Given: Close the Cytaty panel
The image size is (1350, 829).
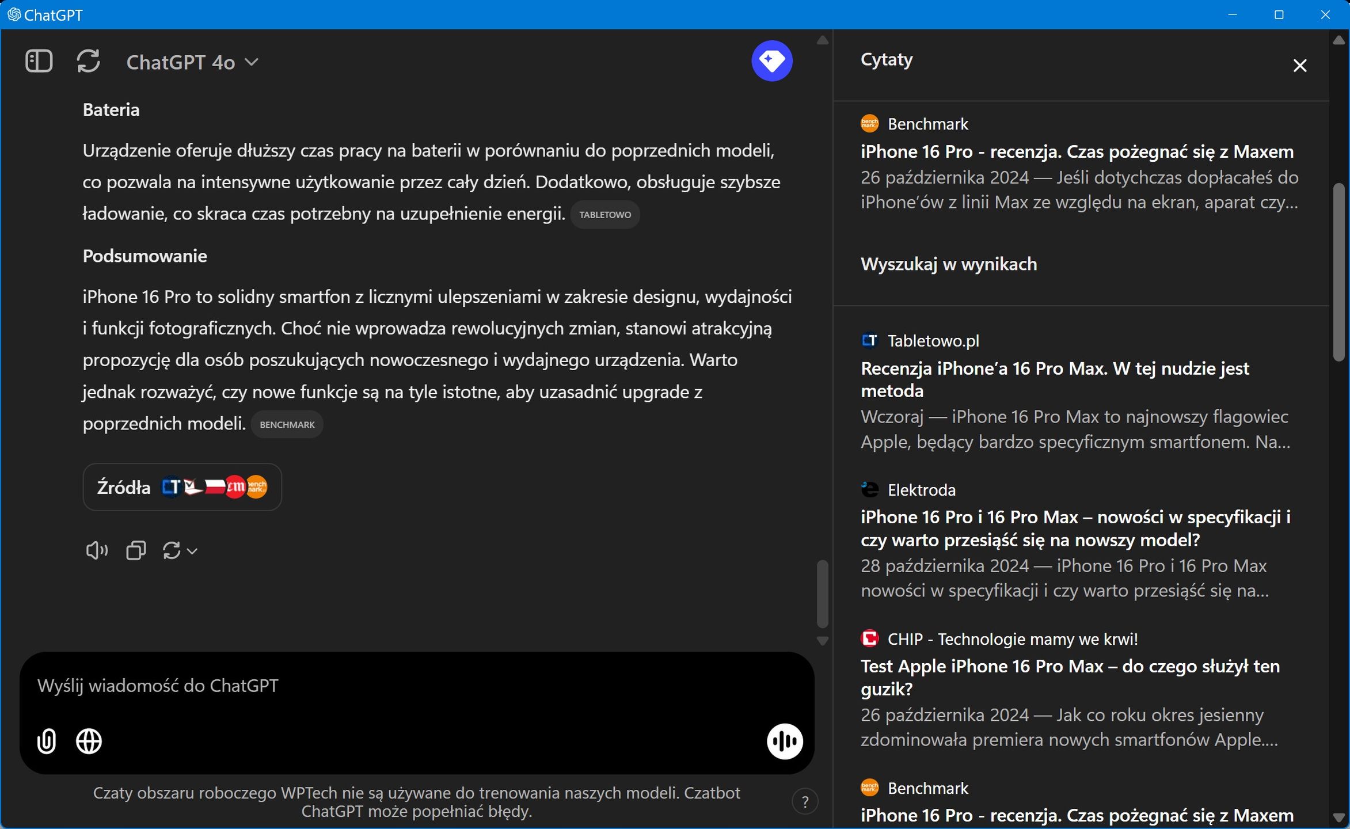Looking at the screenshot, I should click(1299, 66).
